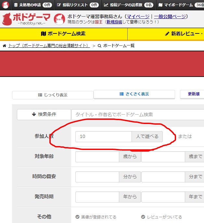The image size is (204, 223).
Task: Click the 時間の目安 分まで input
Action: click(x=163, y=177)
